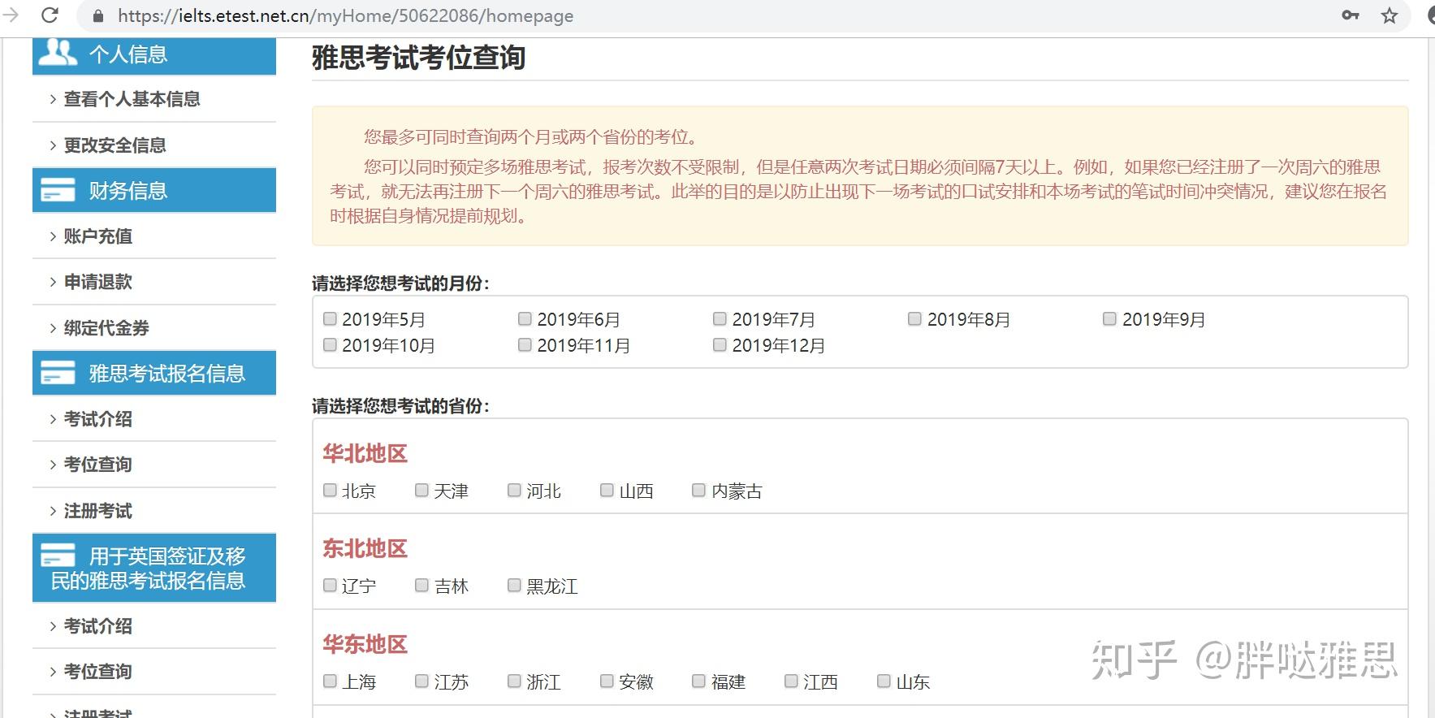Check the 2019年8月 month box

point(914,319)
